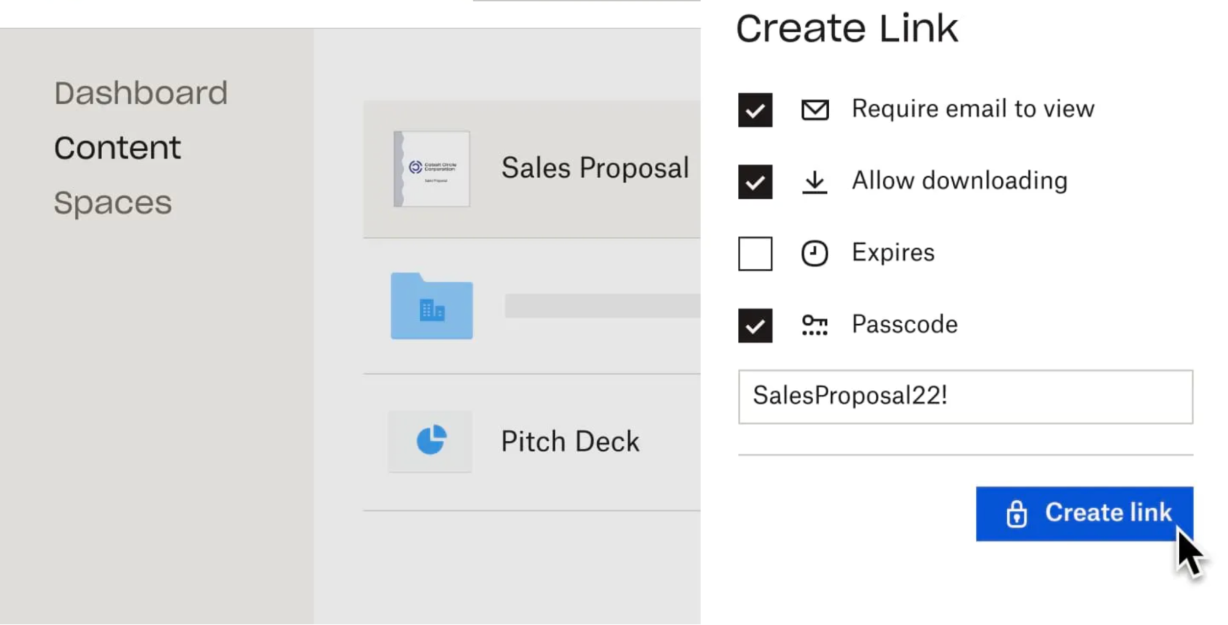Click the blue Create link button

(x=1084, y=514)
